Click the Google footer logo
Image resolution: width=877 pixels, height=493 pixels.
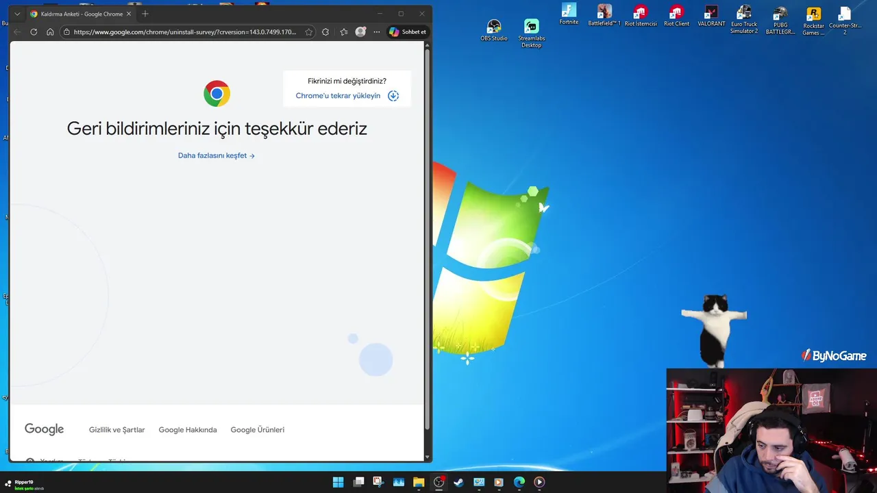[44, 429]
